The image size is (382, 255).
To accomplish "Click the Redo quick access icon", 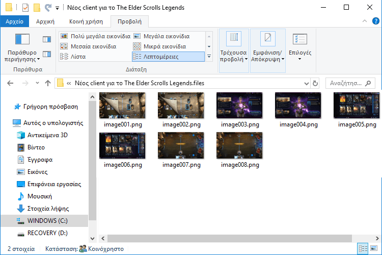I will (x=48, y=8).
